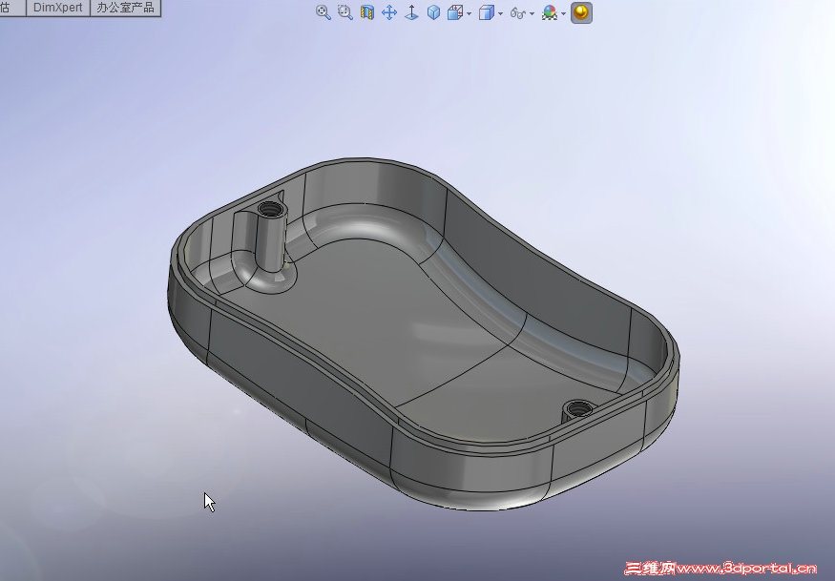835x581 pixels.
Task: Toggle the Section View icon
Action: 366,12
